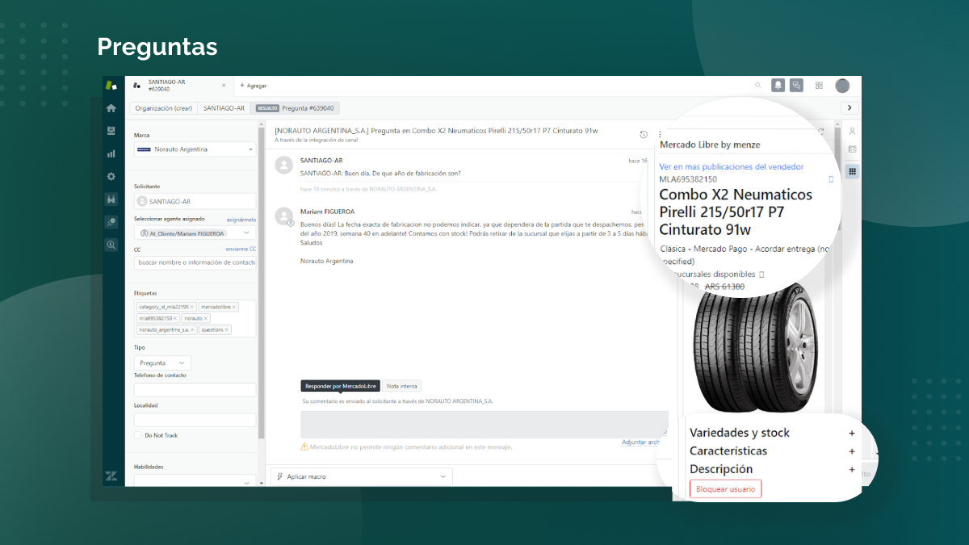Expand the Descripción section

[x=851, y=470]
